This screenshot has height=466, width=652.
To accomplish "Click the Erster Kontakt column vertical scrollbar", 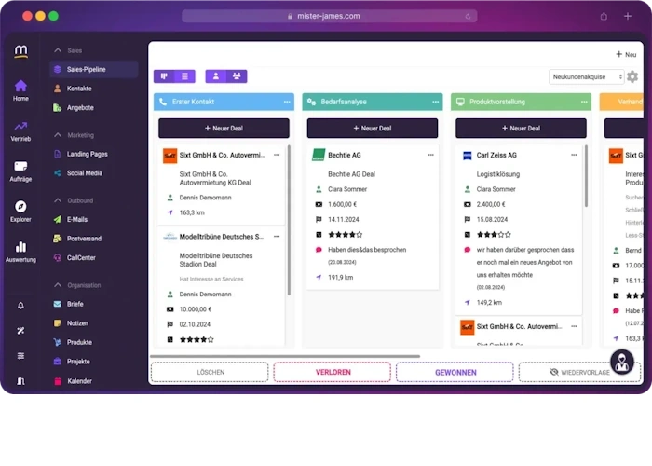I will [289, 220].
